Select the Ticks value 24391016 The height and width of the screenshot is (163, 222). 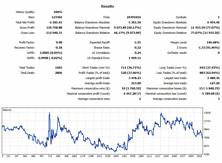point(134,17)
